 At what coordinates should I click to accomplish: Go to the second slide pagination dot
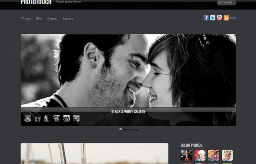point(124,129)
